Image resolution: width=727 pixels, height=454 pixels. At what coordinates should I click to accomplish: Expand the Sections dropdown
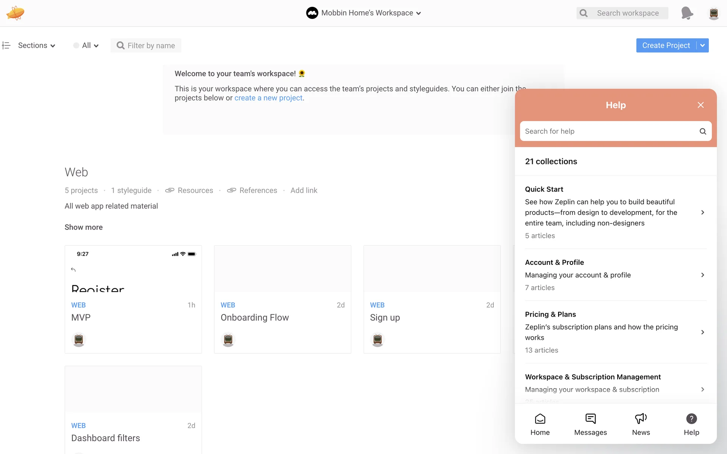click(x=36, y=45)
